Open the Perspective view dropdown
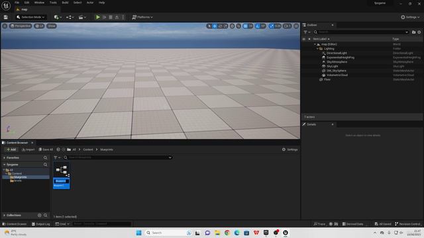Screen dimensions: 424x238 click(x=21, y=26)
